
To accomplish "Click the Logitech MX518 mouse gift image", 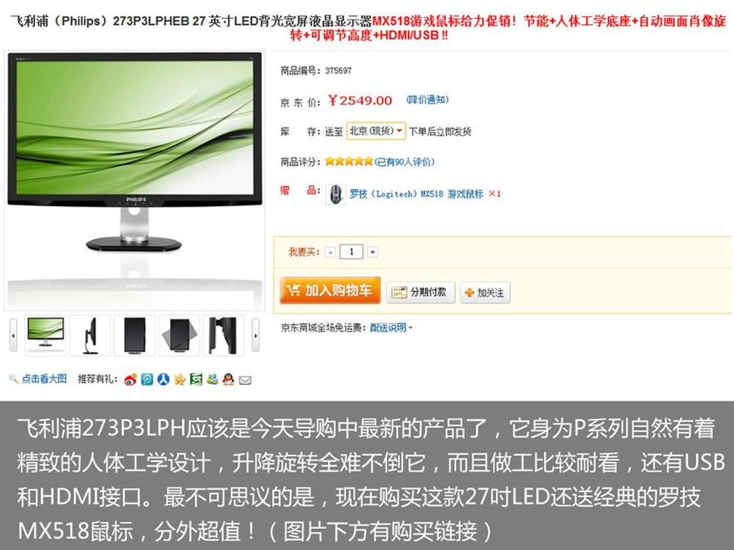I will [x=335, y=194].
